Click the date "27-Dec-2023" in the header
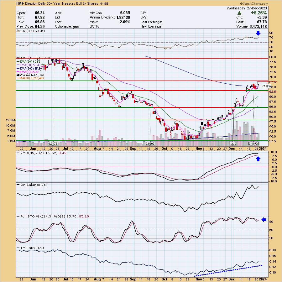Viewport: 282px width, 282px height. pos(257,8)
